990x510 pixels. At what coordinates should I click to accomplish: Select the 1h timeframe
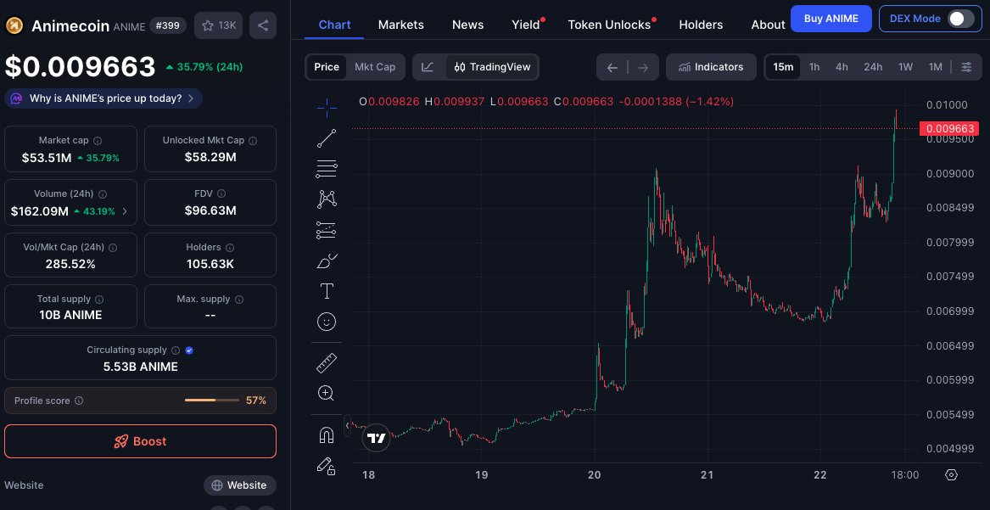tap(814, 67)
